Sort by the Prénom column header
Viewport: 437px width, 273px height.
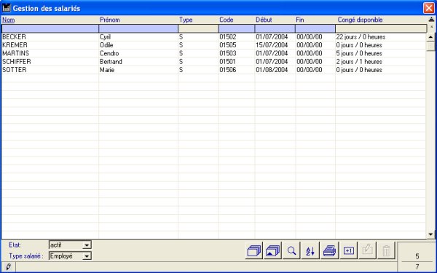coord(110,20)
